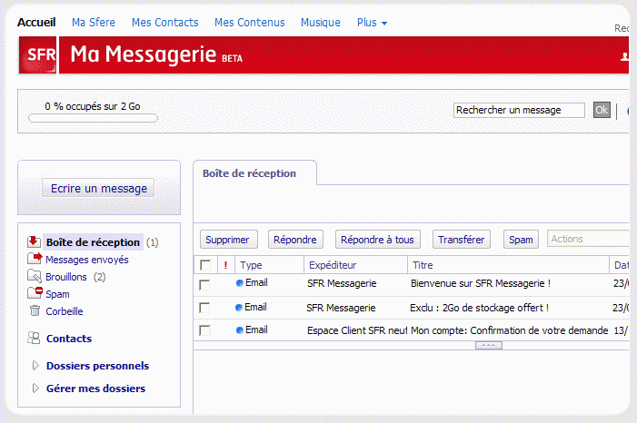Image resolution: width=637 pixels, height=423 pixels.
Task: Click the Spam folder icon
Action: [x=35, y=292]
